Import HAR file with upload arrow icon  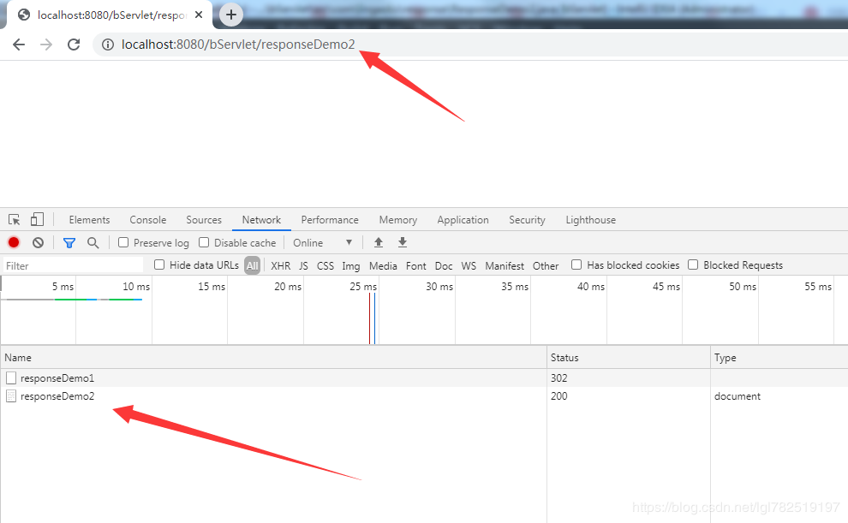tap(379, 242)
